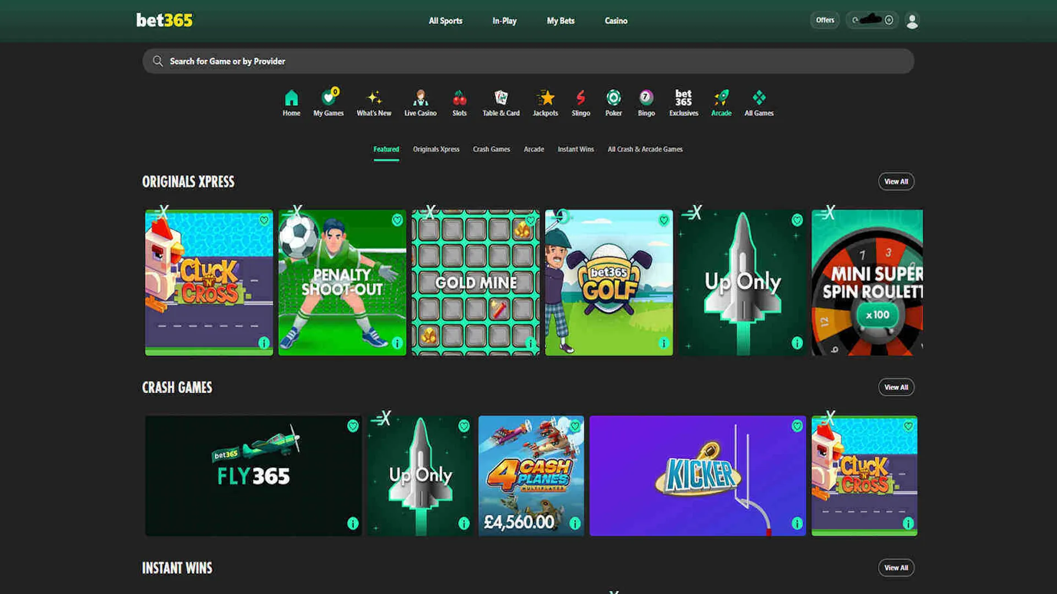Click the Jackpots star icon
The height and width of the screenshot is (594, 1057).
coord(545,98)
